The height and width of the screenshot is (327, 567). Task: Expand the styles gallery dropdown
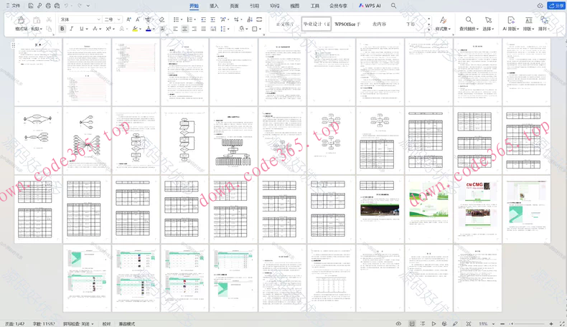point(427,30)
